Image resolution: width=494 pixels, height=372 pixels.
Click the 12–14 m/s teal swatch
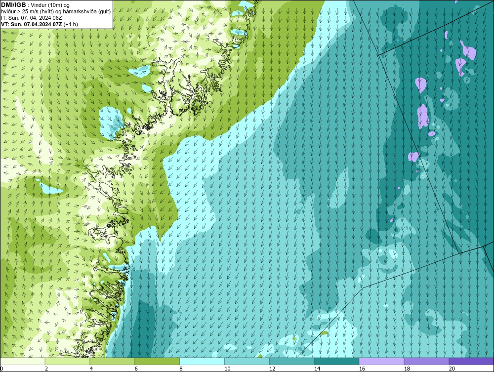(x=292, y=361)
